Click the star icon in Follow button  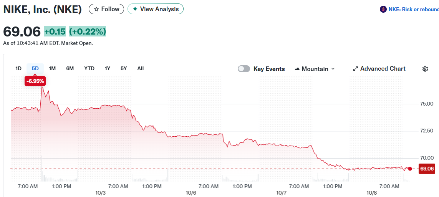tap(96, 9)
